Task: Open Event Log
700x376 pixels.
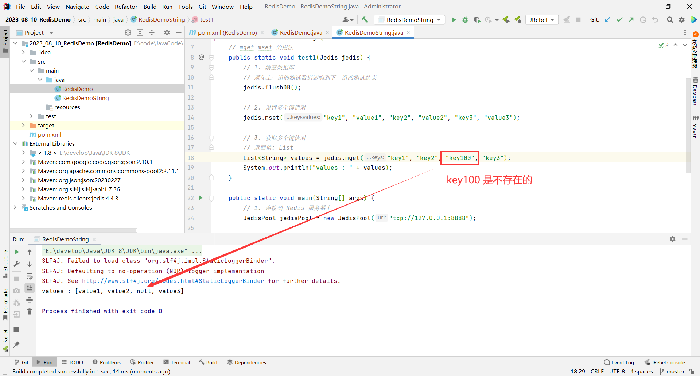Action: pyautogui.click(x=619, y=362)
